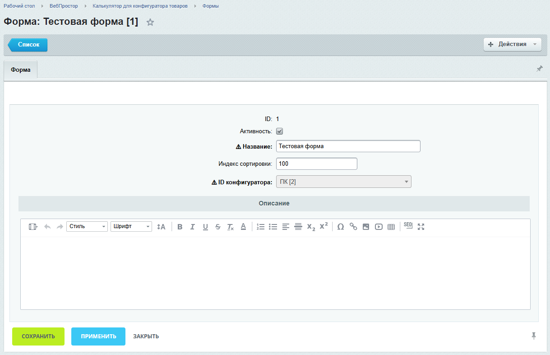Insert a numbered list

[x=260, y=227]
